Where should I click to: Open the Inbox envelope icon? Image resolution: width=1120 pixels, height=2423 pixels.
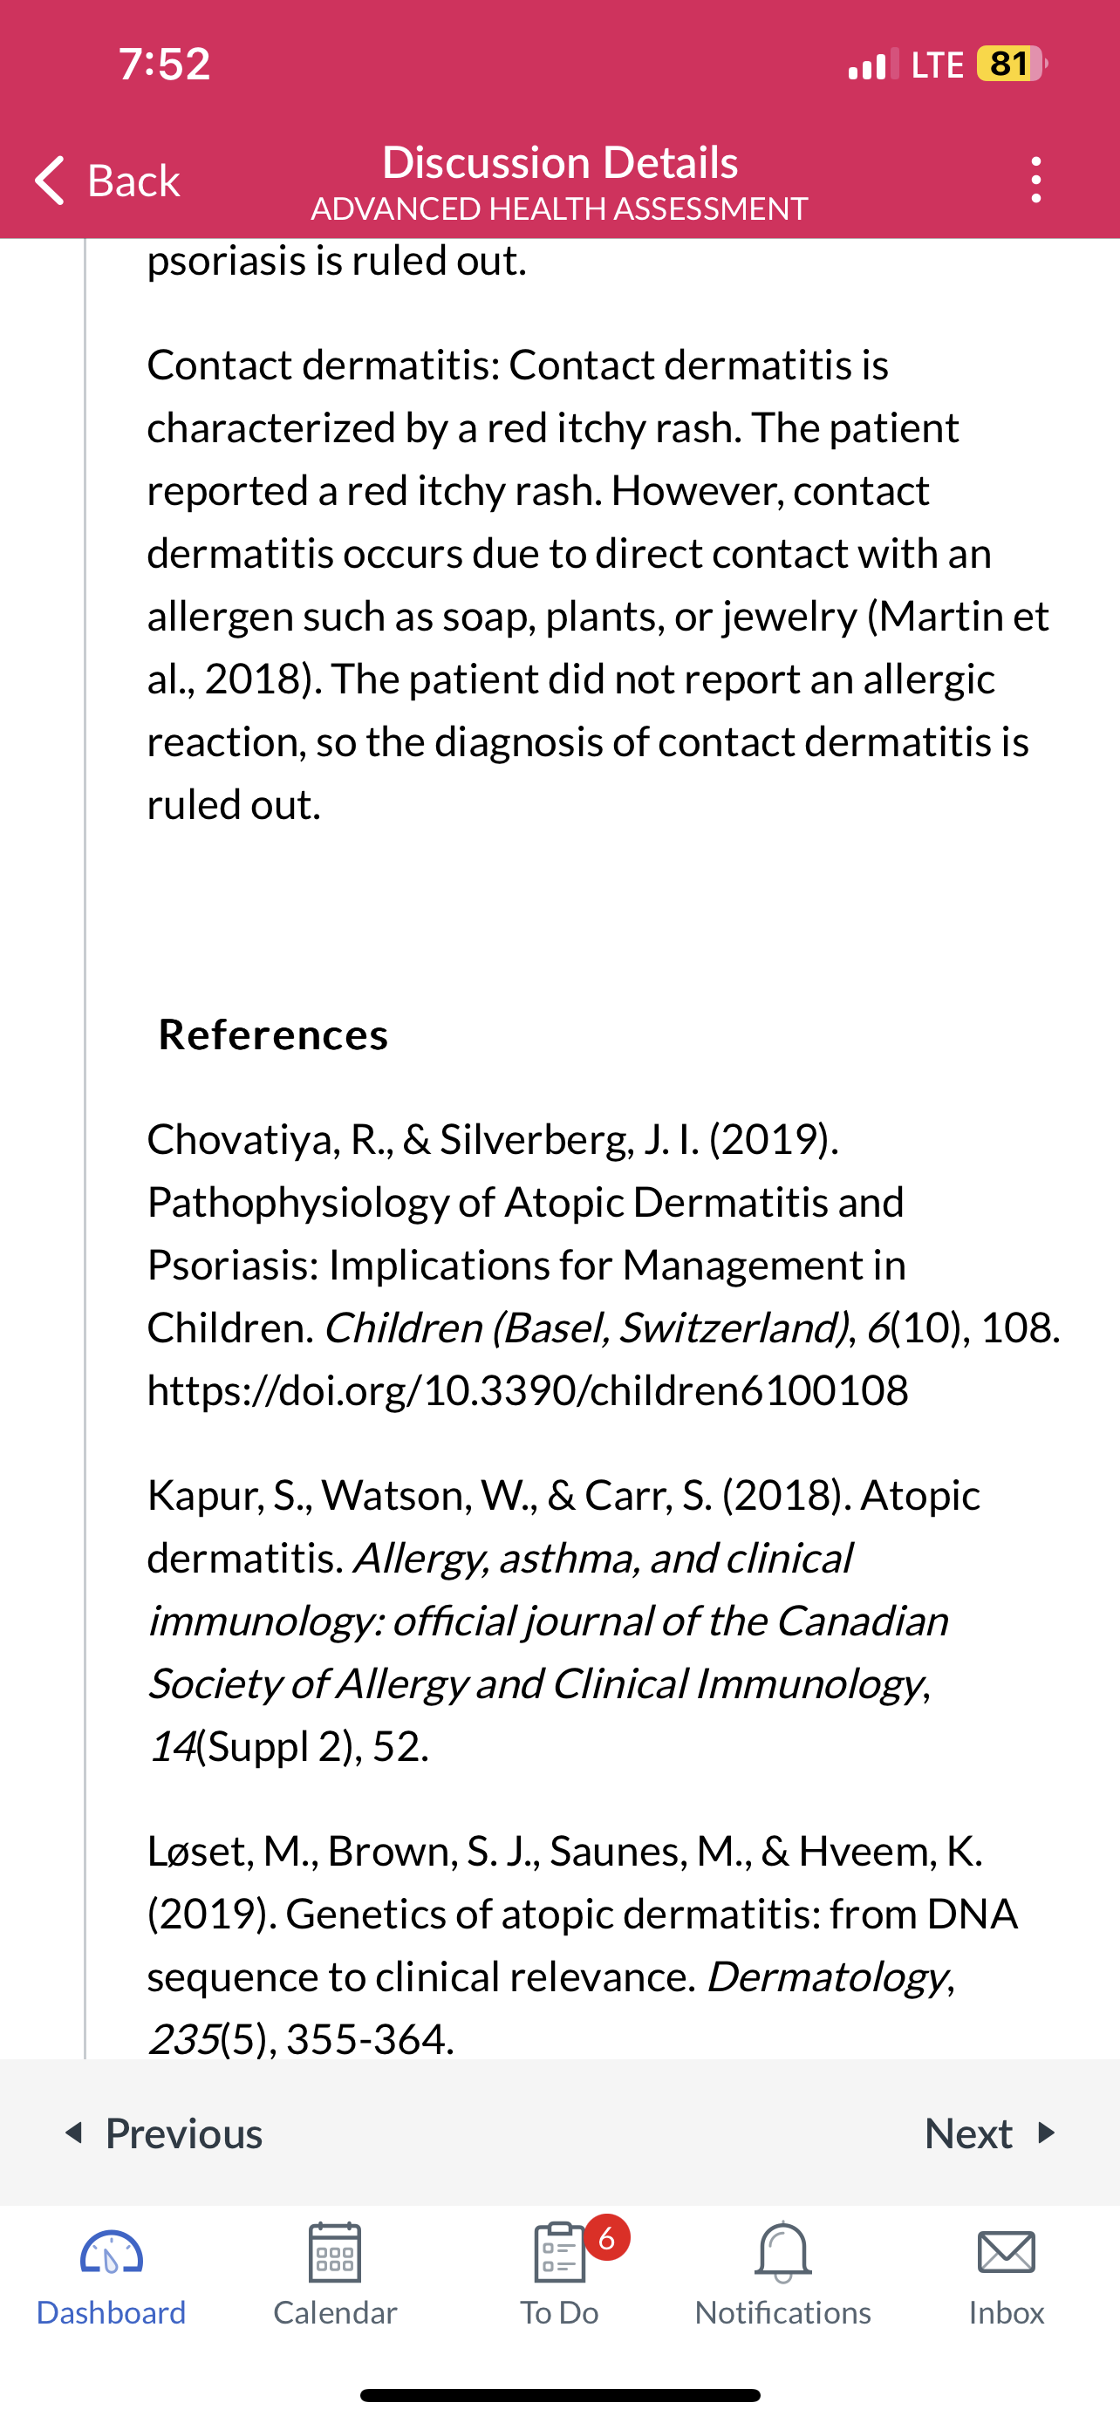tap(1007, 2253)
